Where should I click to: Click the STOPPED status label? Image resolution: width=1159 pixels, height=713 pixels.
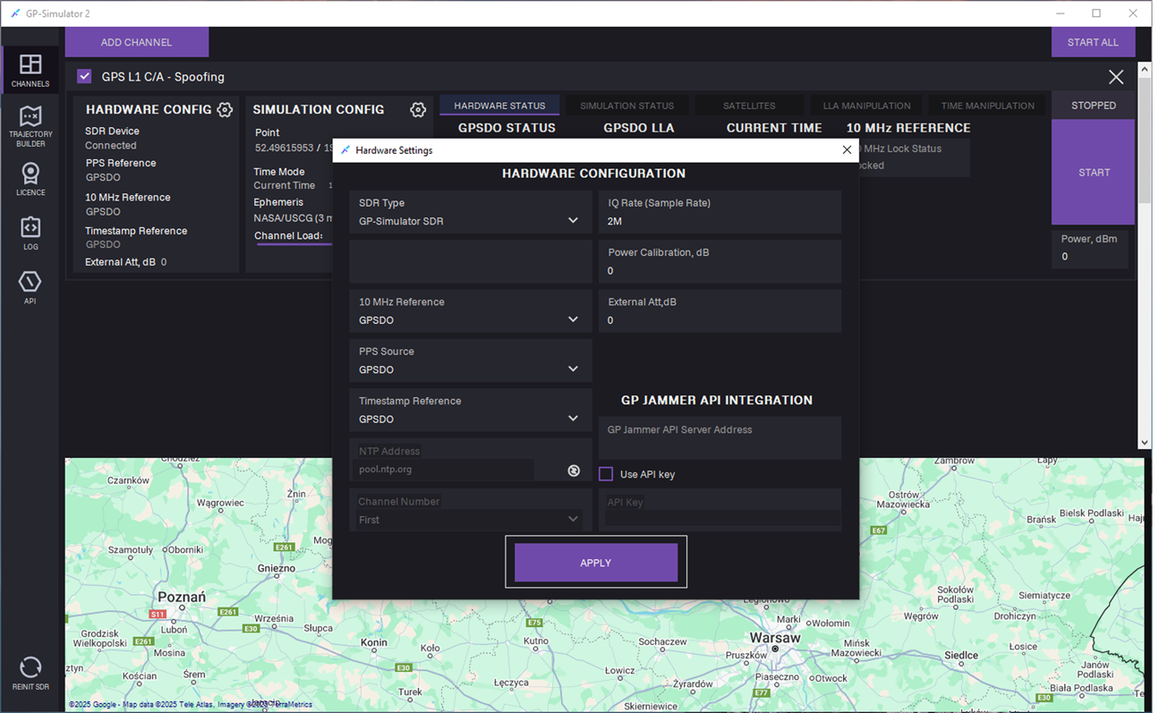[1094, 106]
